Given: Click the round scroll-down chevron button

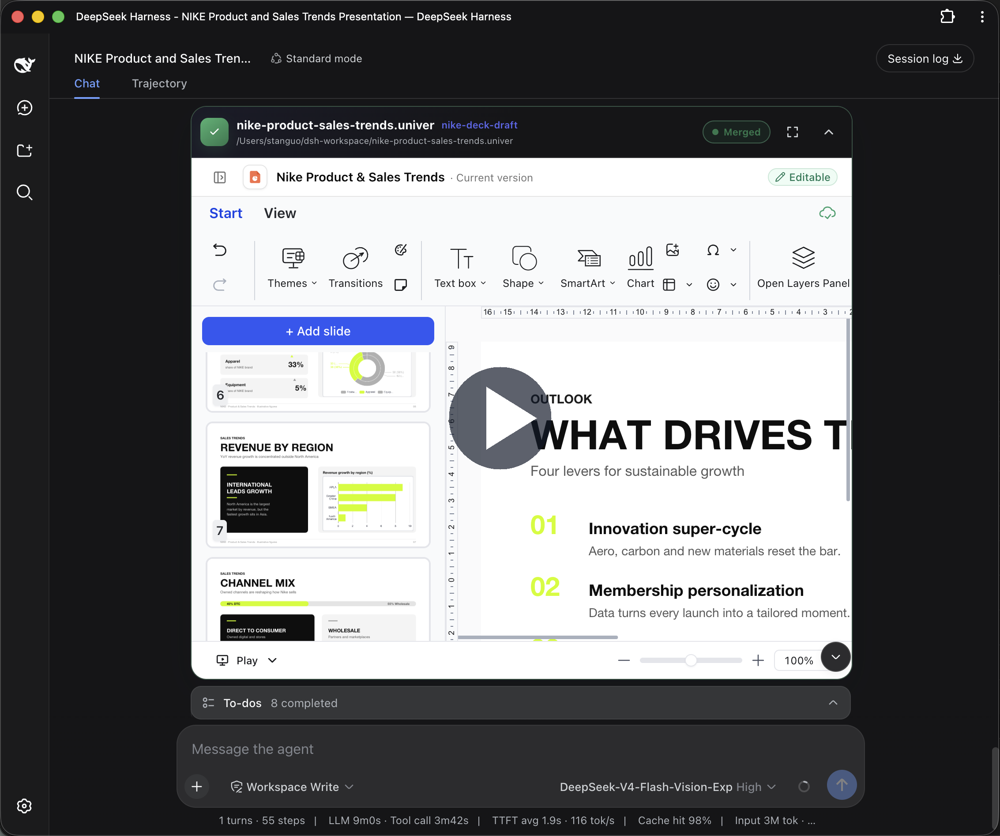Looking at the screenshot, I should point(836,656).
